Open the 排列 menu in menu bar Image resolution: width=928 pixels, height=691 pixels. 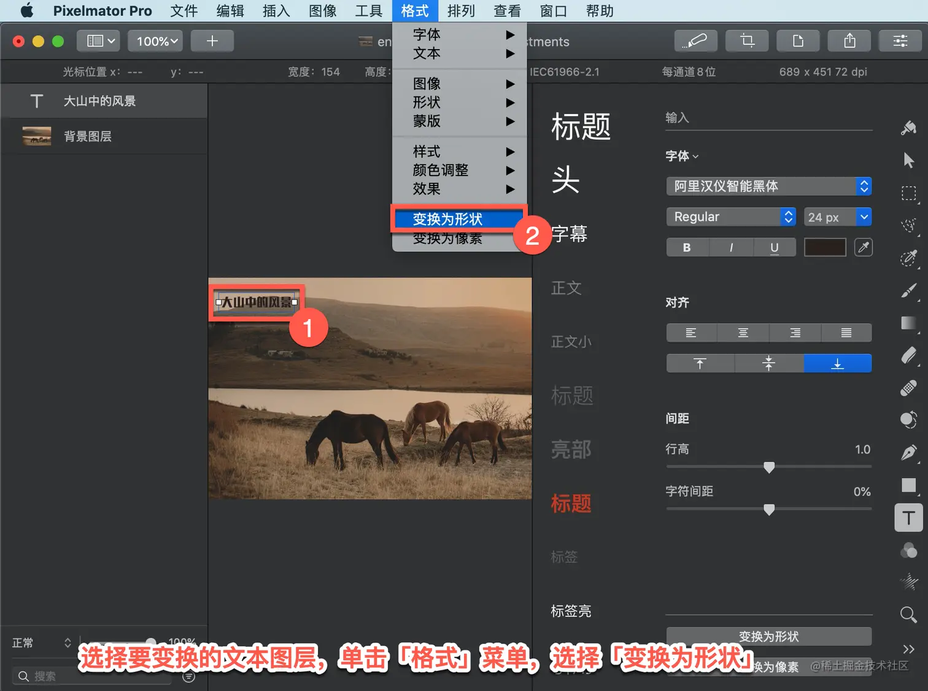(461, 11)
